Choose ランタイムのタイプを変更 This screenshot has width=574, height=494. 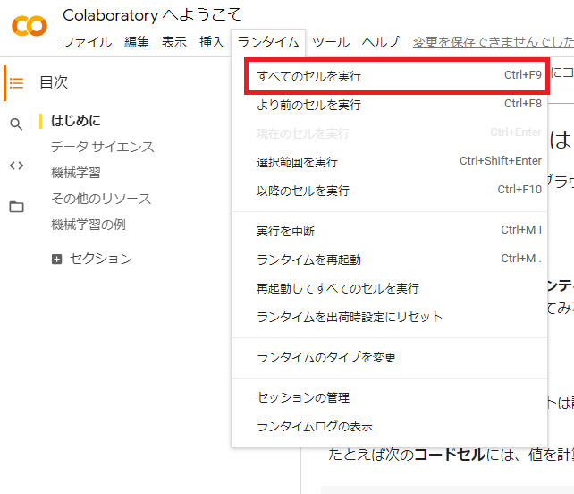click(325, 357)
